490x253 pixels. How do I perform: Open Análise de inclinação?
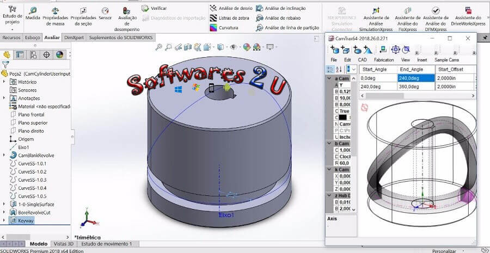280,9
